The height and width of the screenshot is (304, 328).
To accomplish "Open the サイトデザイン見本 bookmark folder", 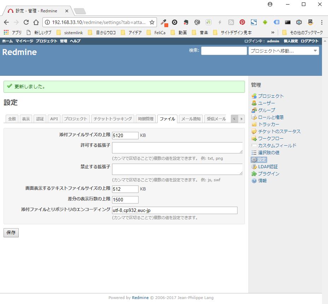I will [x=233, y=32].
